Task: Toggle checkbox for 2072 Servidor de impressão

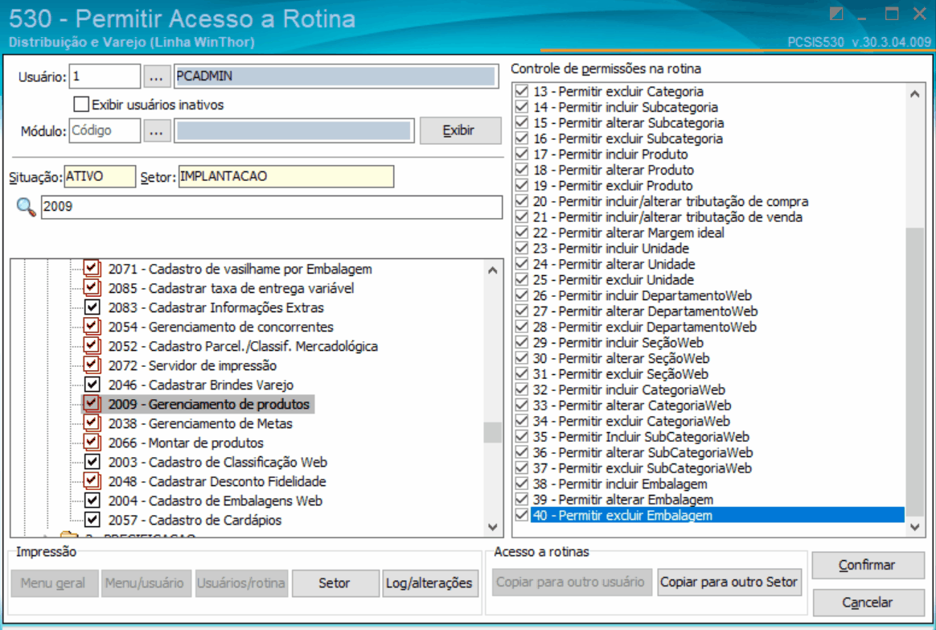Action: click(92, 364)
